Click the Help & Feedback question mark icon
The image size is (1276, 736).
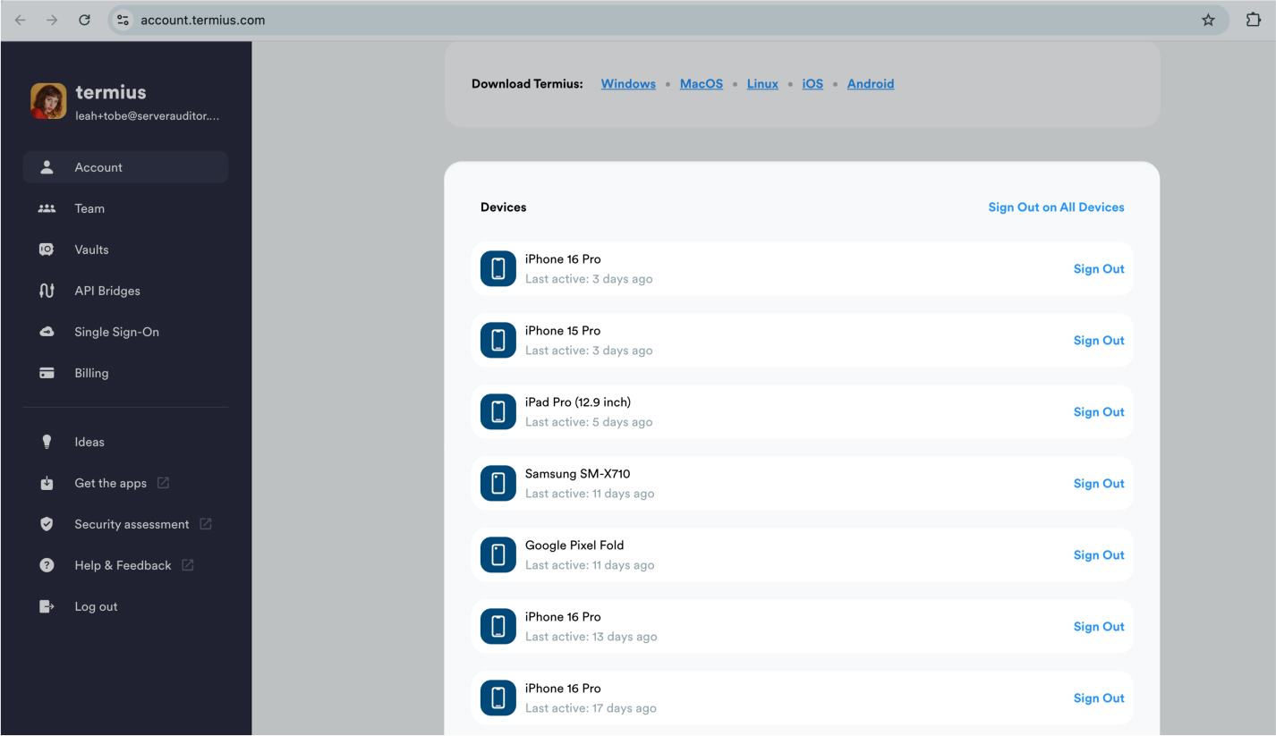(x=47, y=565)
